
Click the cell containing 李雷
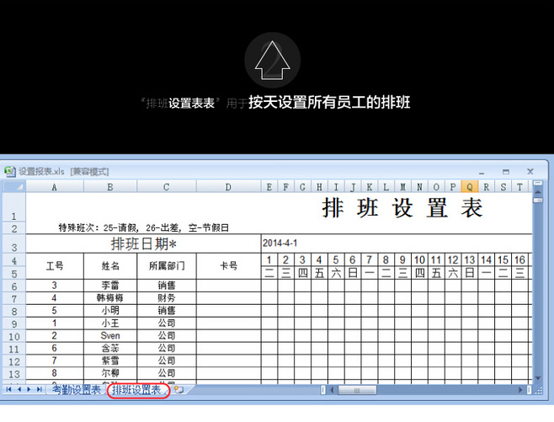point(110,286)
